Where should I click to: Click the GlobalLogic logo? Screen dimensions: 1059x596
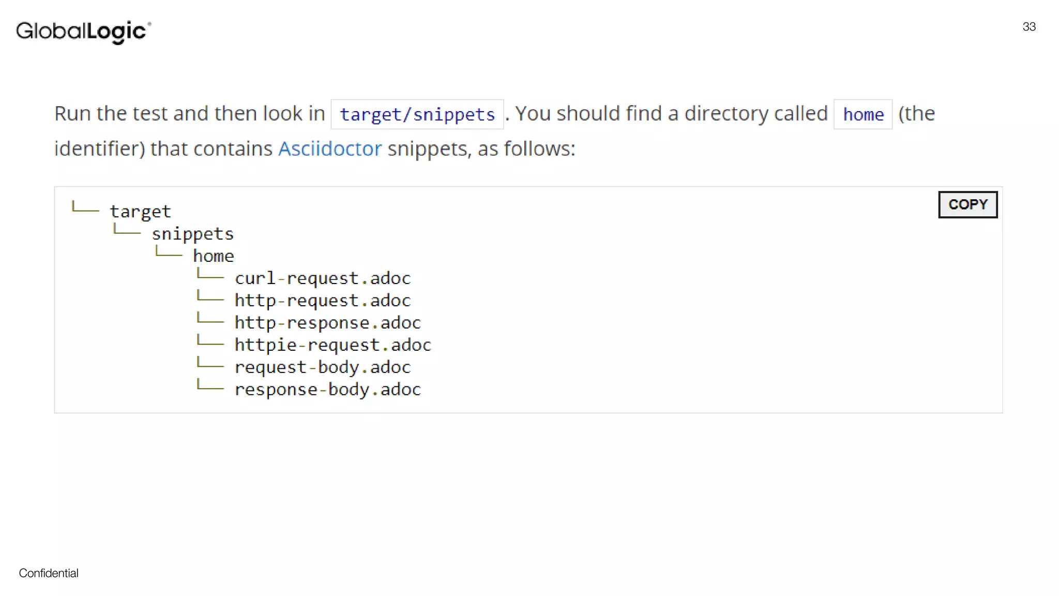pyautogui.click(x=83, y=32)
